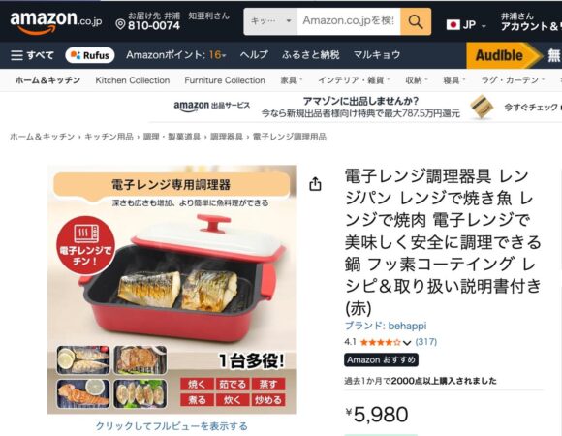
Task: Click the Japan flag language icon
Action: pos(453,25)
